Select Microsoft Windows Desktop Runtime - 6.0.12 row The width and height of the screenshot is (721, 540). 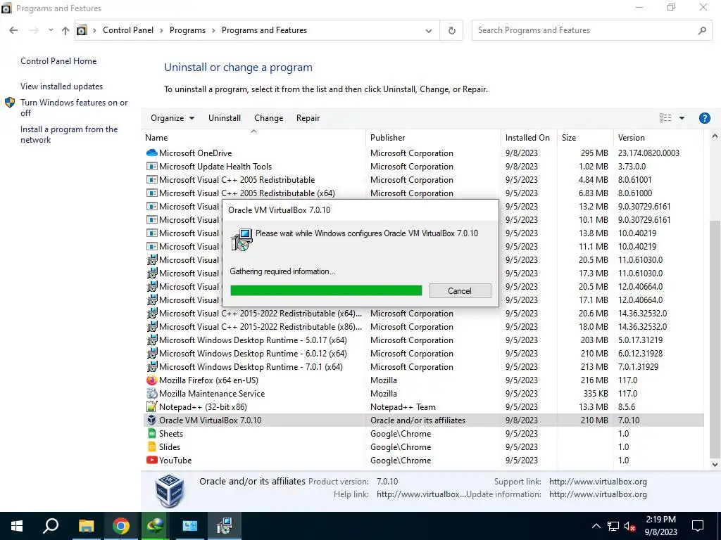point(422,354)
